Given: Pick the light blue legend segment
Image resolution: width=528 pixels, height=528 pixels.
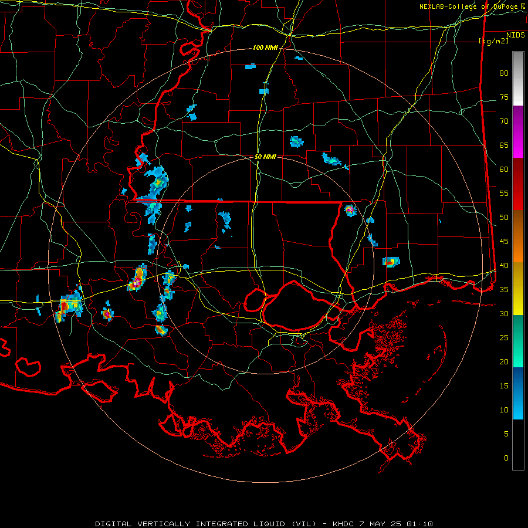Looking at the screenshot, I should click(x=518, y=410).
